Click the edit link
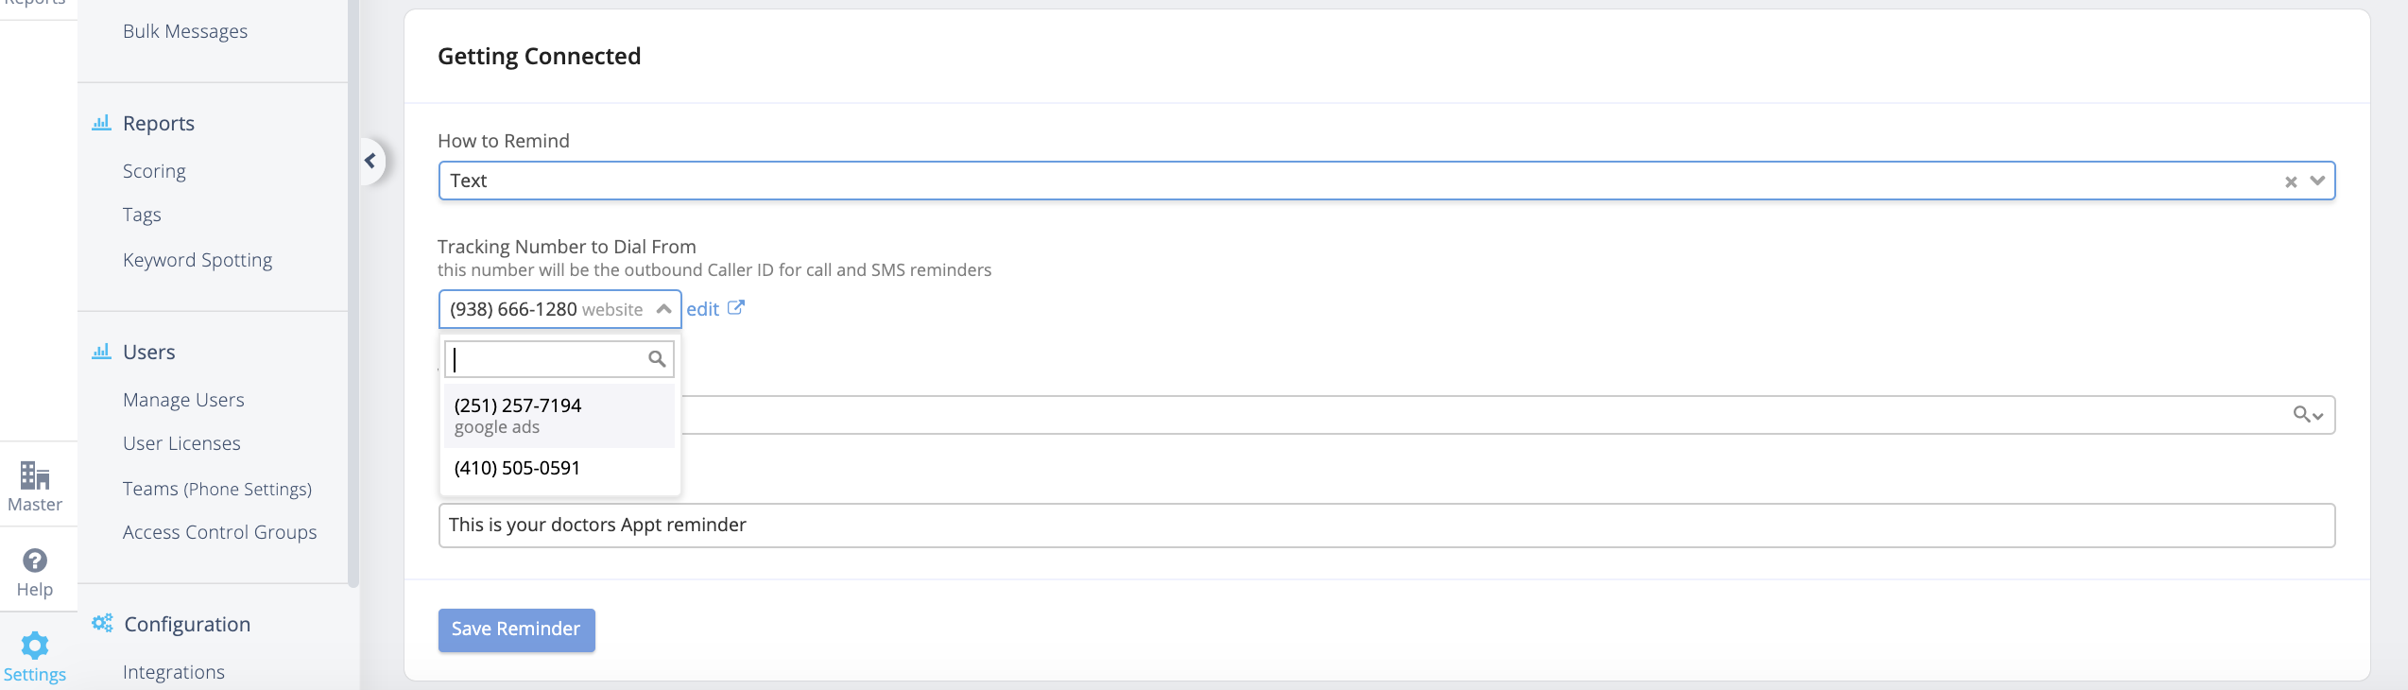Image resolution: width=2408 pixels, height=690 pixels. [x=702, y=309]
